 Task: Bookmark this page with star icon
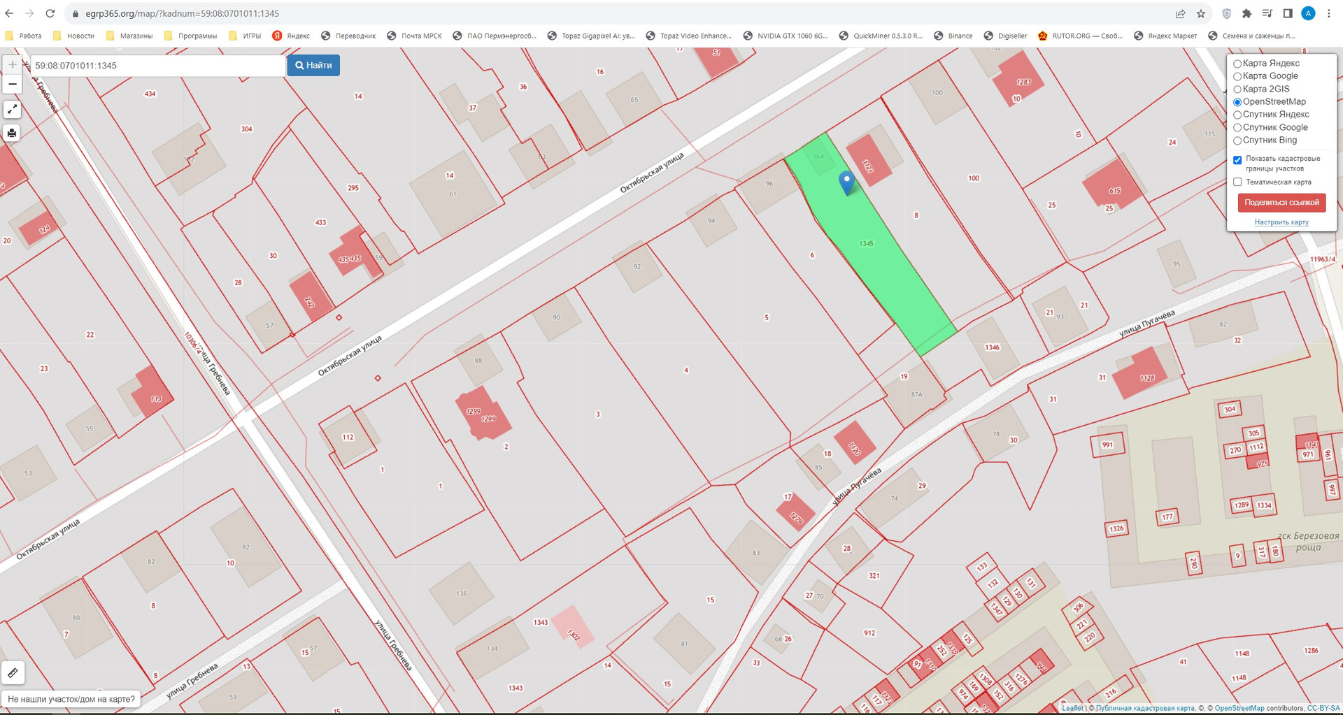[1201, 13]
